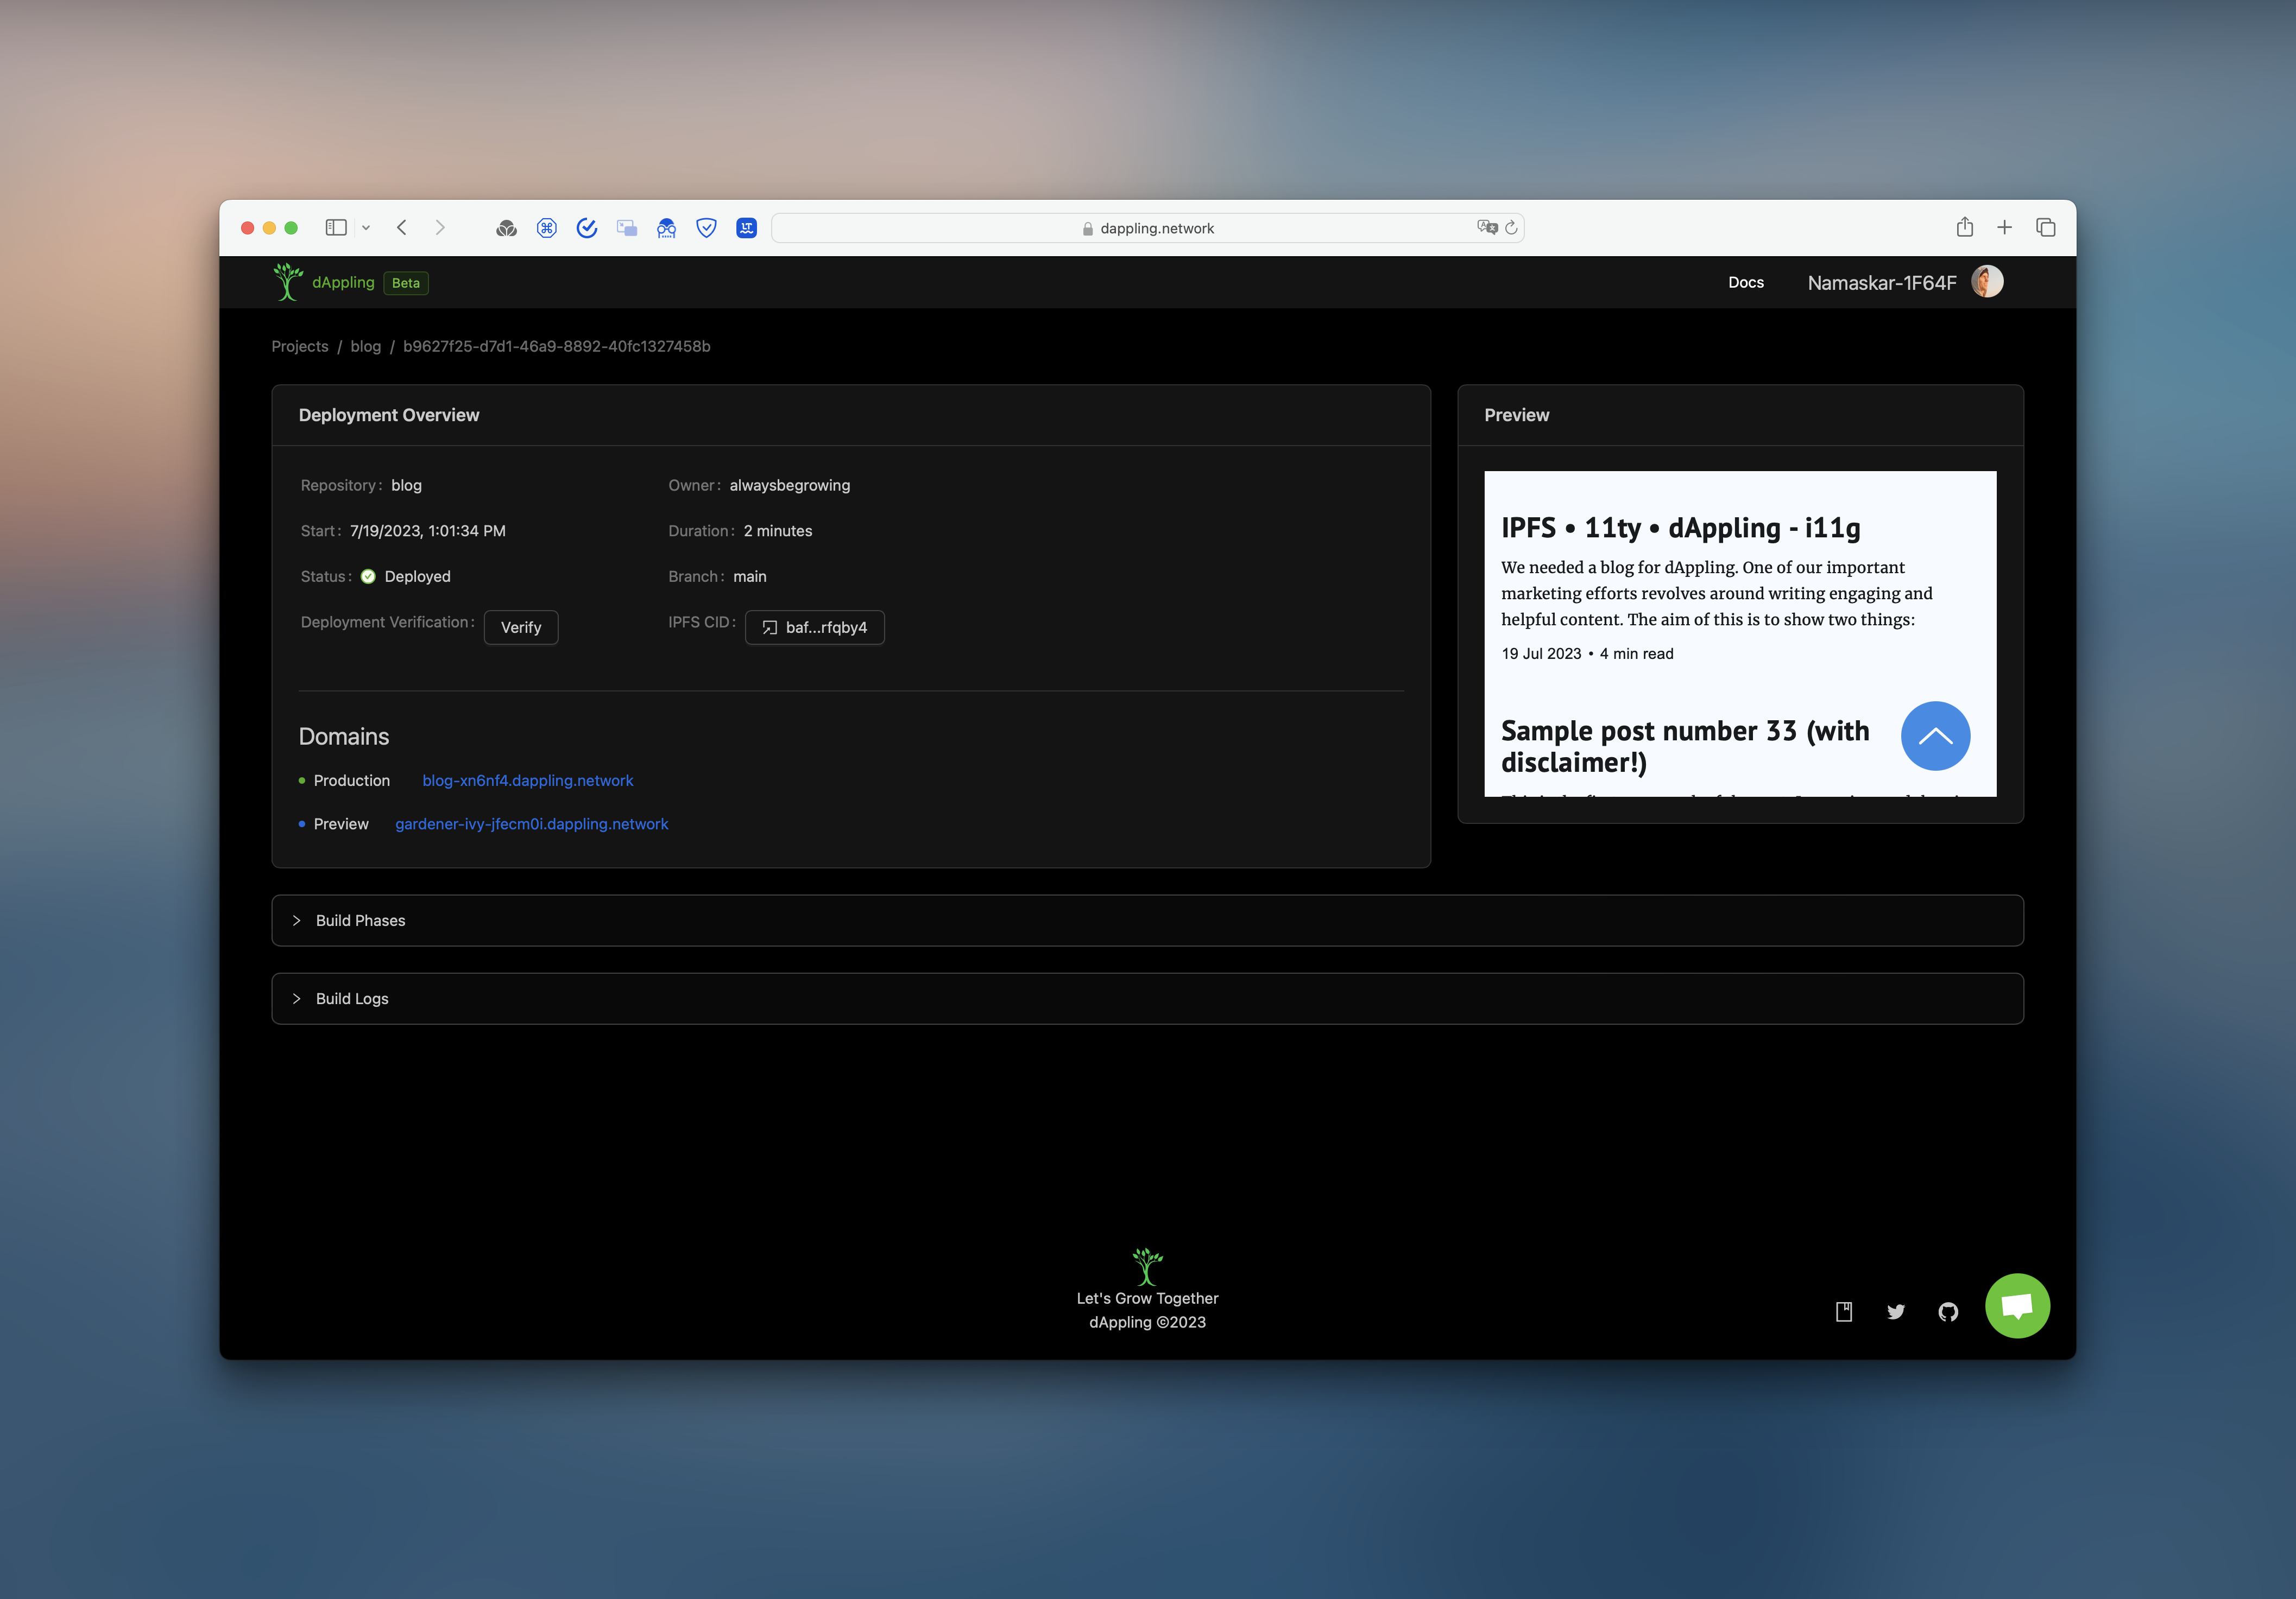Reload the page
The image size is (2296, 1599).
(x=1512, y=228)
